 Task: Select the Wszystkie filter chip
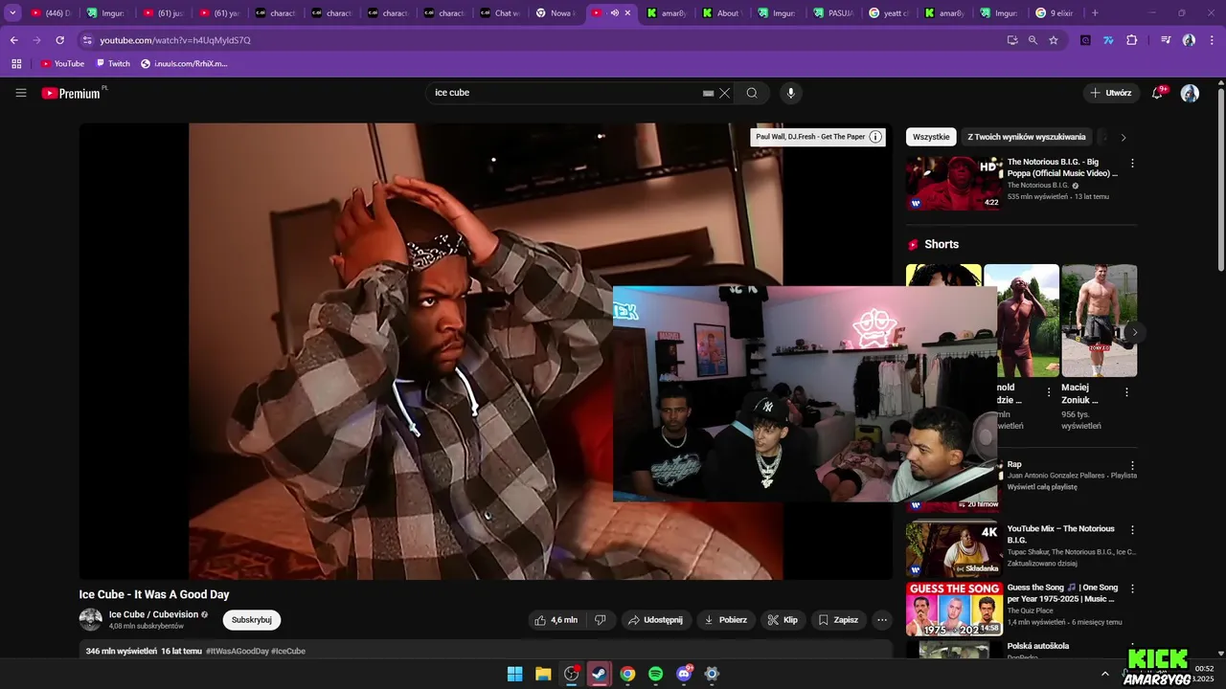pyautogui.click(x=931, y=137)
